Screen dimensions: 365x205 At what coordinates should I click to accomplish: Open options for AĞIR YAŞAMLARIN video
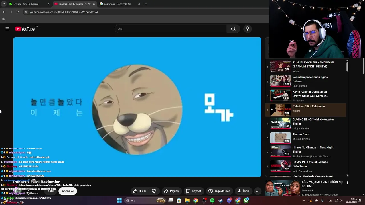tap(347, 182)
